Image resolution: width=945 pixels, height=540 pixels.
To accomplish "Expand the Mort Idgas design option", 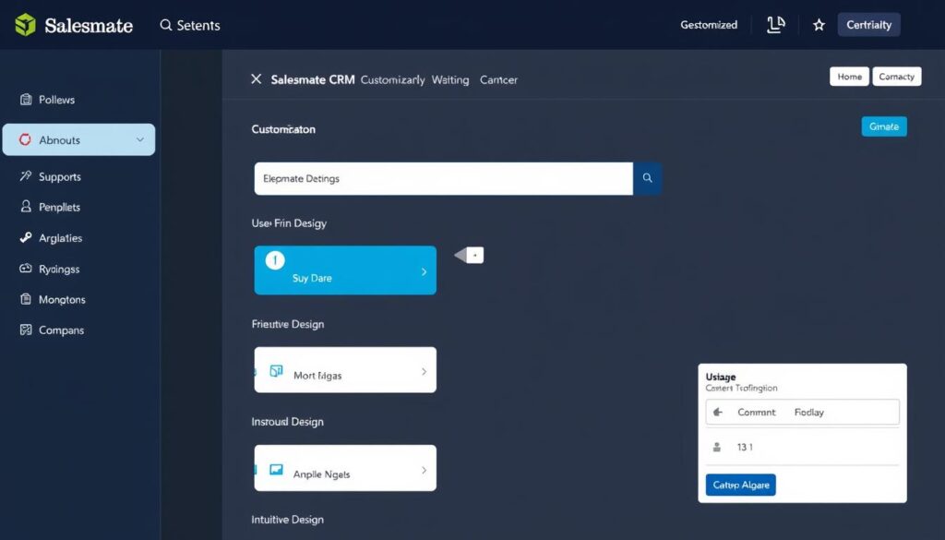I will pos(425,369).
